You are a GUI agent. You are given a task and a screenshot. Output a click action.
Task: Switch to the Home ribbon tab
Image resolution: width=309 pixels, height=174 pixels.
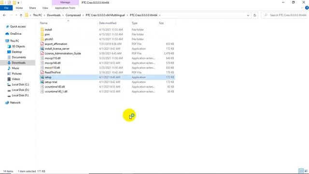click(x=19, y=8)
